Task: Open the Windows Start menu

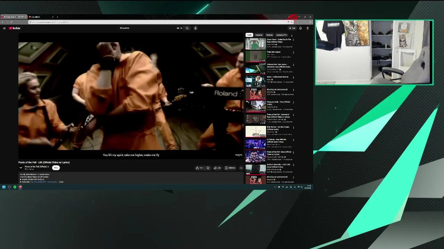Action: [4, 187]
